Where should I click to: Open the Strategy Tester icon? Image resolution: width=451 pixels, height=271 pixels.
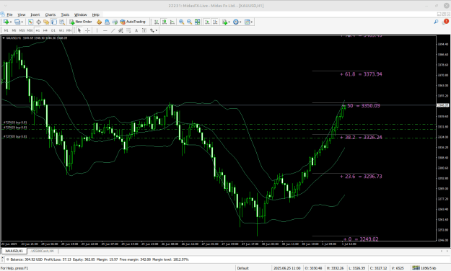(x=61, y=22)
